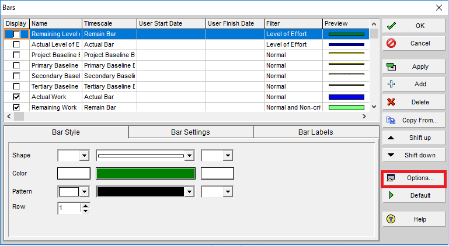Click the yellow Help question icon
This screenshot has height=246, width=449.
(391, 219)
